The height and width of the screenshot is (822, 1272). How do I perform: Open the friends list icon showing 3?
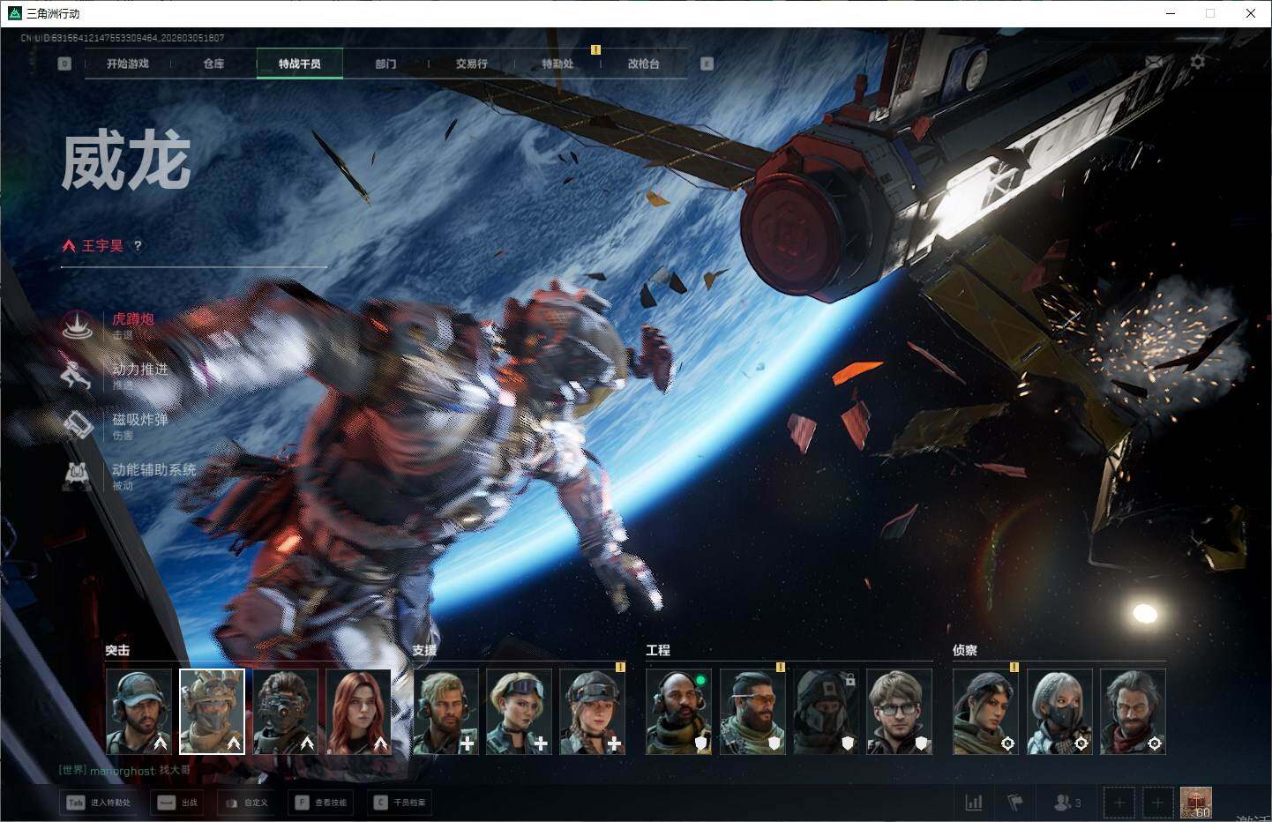tap(1066, 803)
